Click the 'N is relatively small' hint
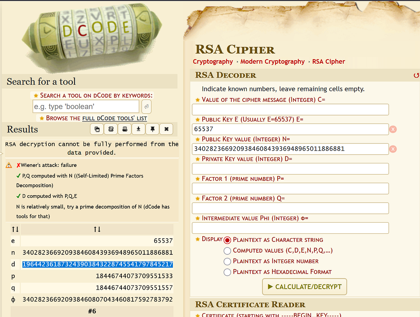 (93, 211)
